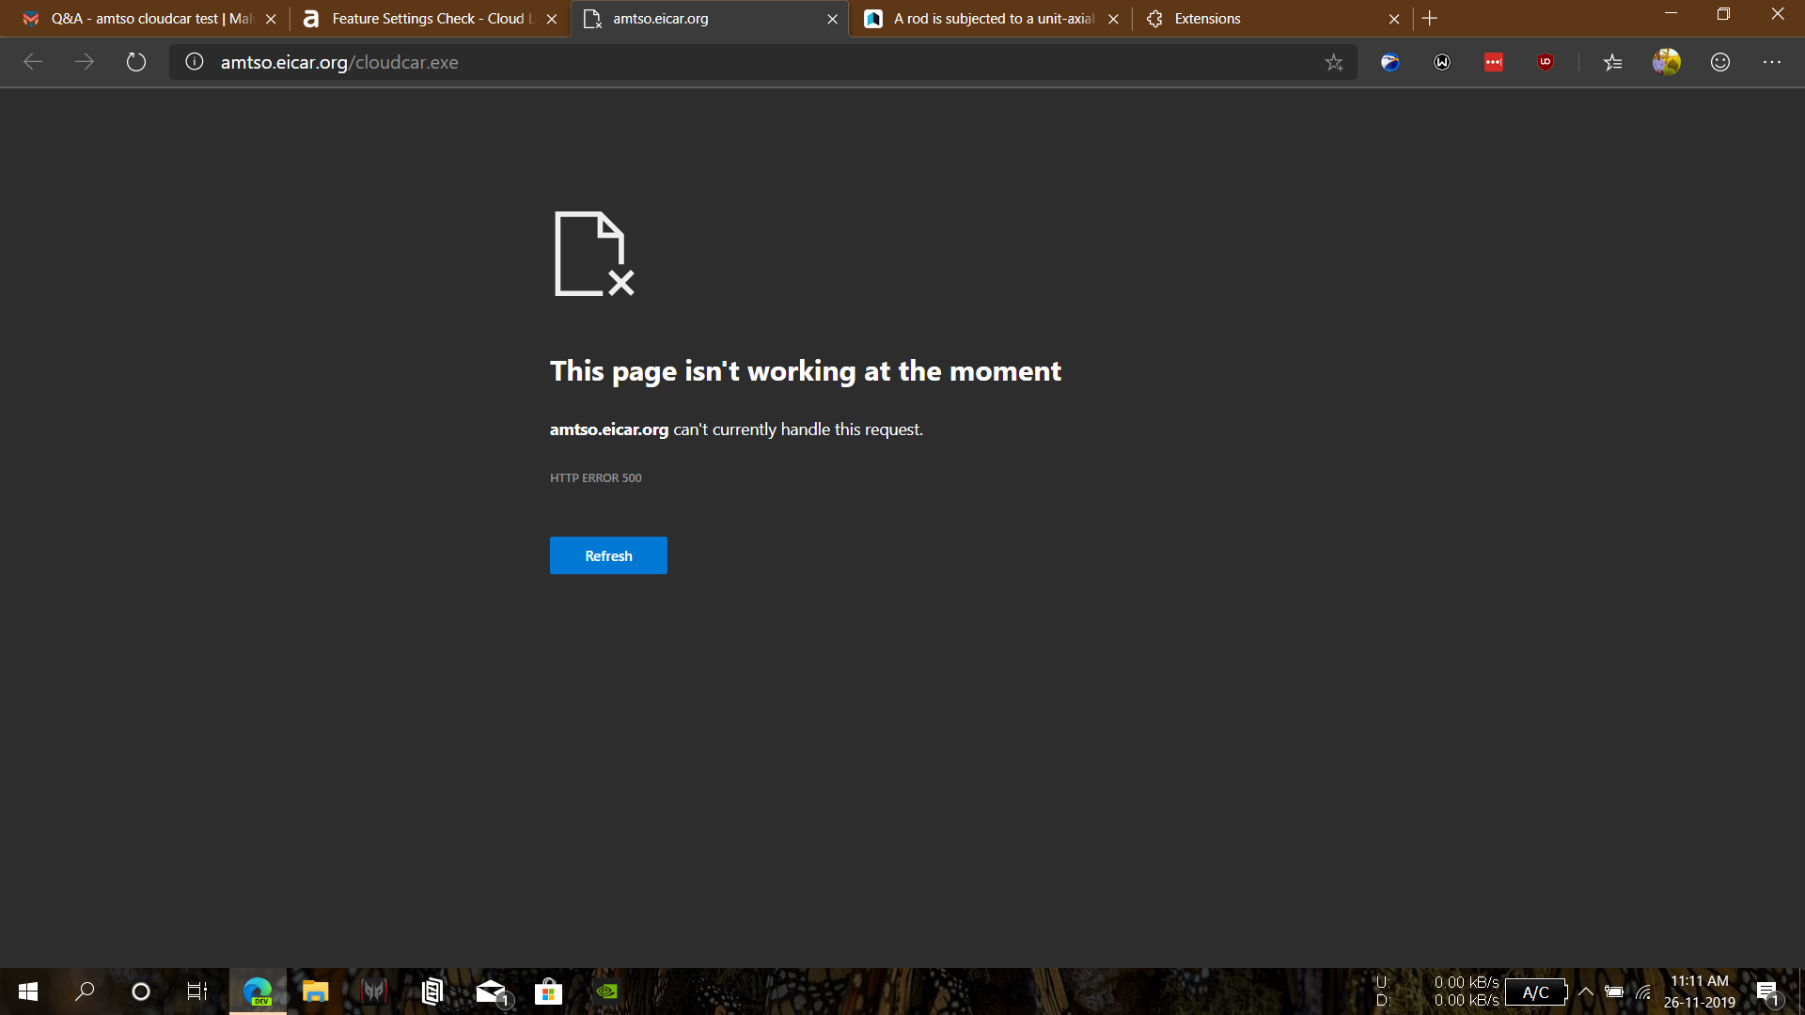Open Settings and more ellipsis menu
This screenshot has width=1805, height=1015.
(x=1772, y=62)
